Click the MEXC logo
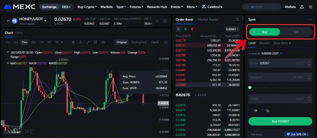 pos(20,7)
